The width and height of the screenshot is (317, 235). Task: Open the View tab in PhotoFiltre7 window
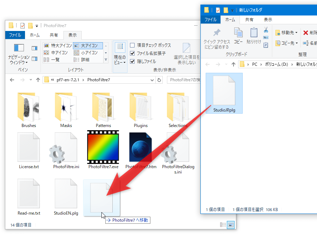point(72,35)
